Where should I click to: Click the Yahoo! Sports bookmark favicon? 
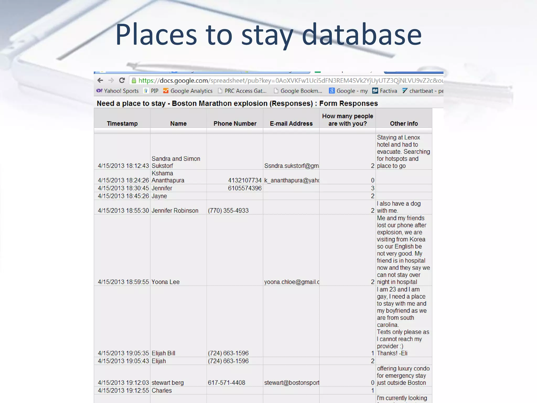tap(99, 91)
